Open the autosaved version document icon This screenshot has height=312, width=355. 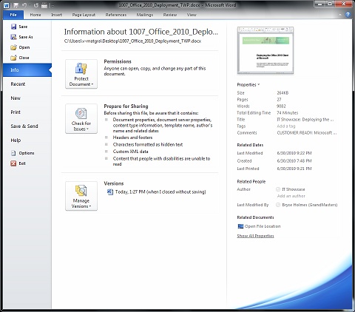coord(109,191)
